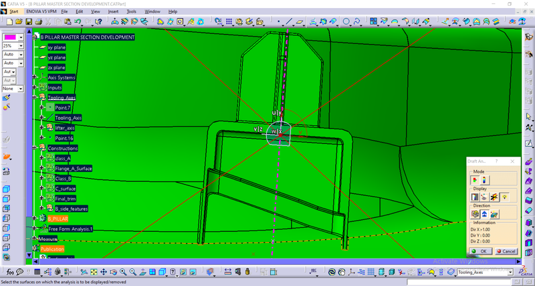Viewport: 535px width, 286px height.
Task: Toggle the first Direction icon in Draft Analysis
Action: click(x=475, y=214)
